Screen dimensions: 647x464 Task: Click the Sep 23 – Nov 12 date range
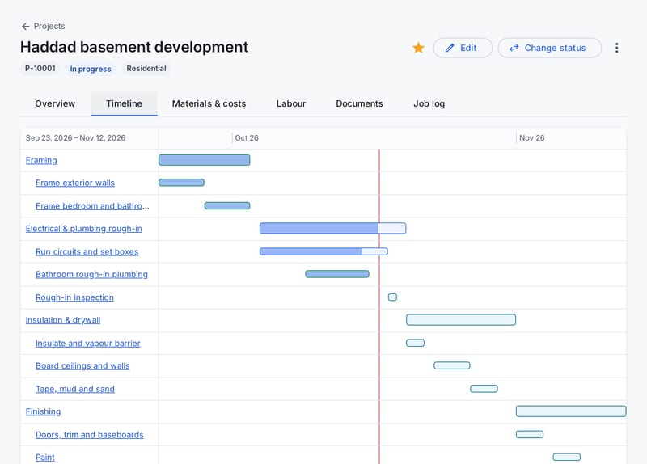[x=75, y=138]
